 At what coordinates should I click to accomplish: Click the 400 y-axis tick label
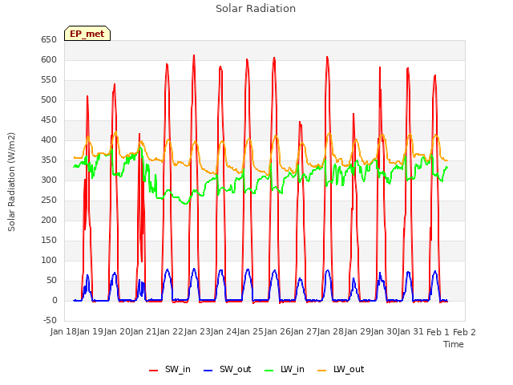point(49,140)
